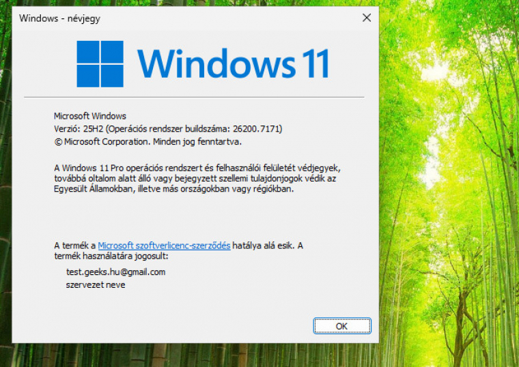Click the "Windows - névjegy" title bar text

(60, 18)
